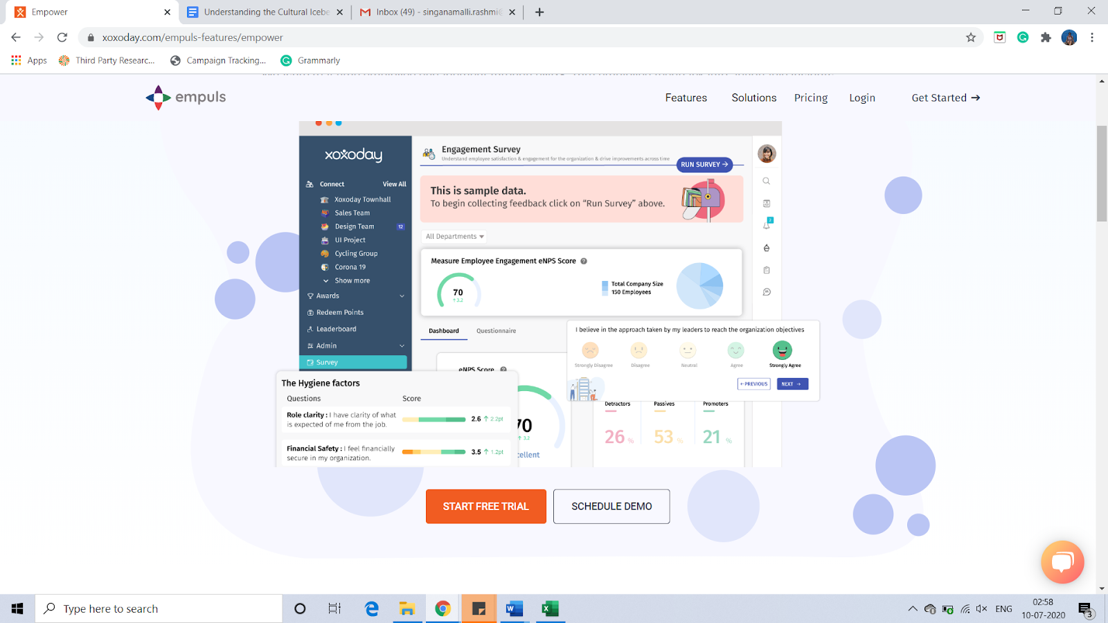Open the Third Party Research bookmark

pyautogui.click(x=107, y=60)
